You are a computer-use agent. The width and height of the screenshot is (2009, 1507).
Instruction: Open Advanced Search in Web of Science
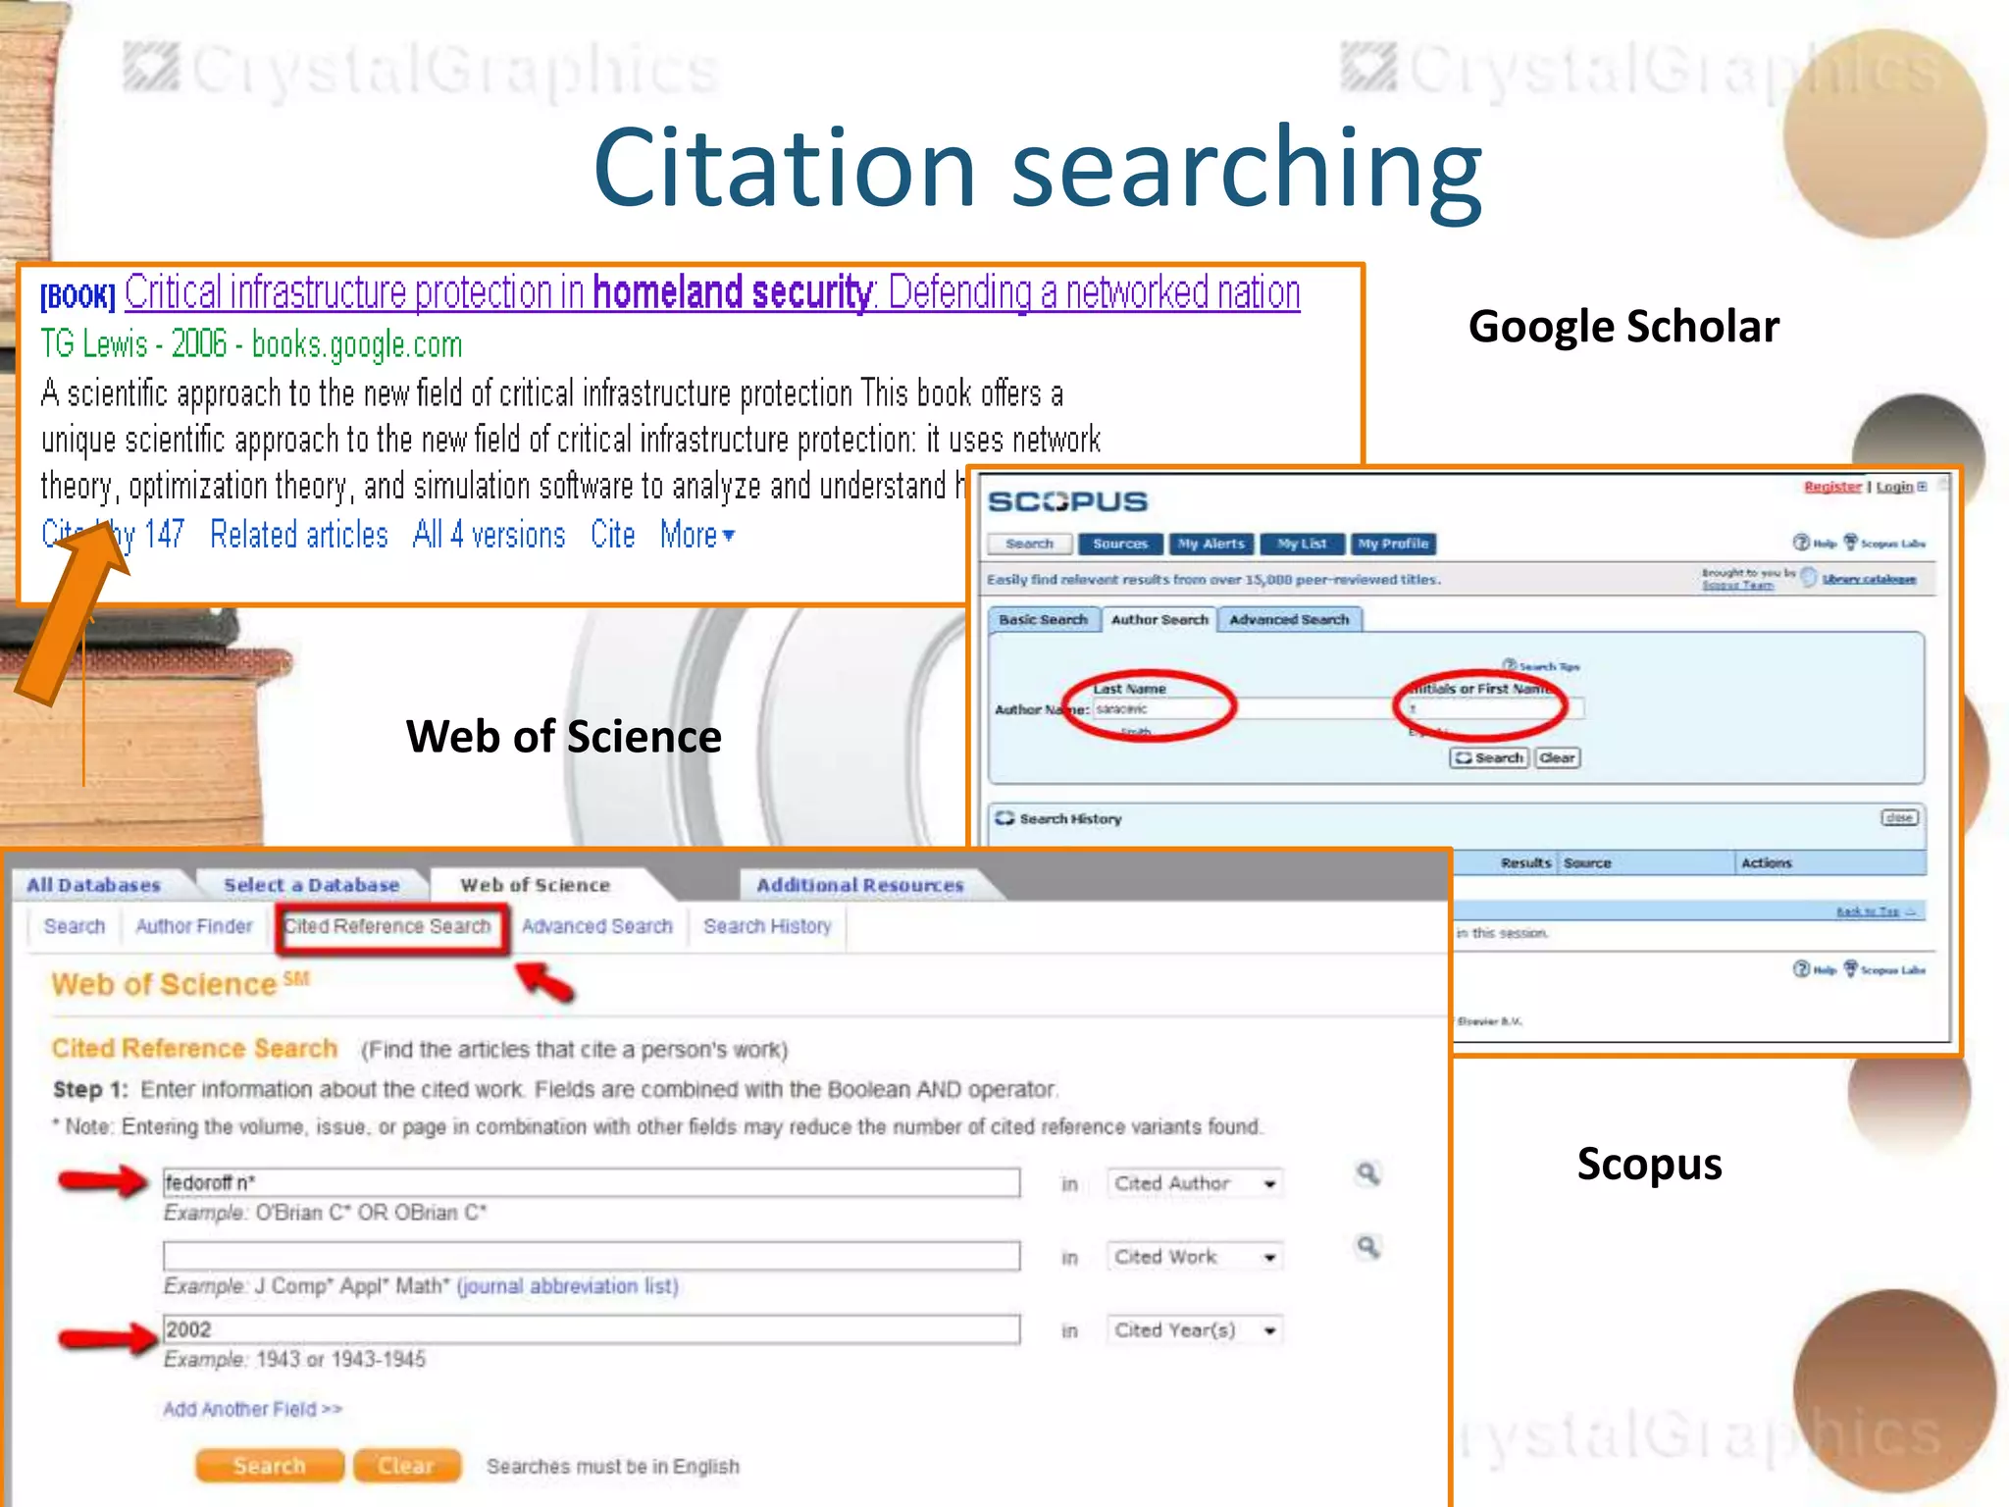tap(597, 926)
